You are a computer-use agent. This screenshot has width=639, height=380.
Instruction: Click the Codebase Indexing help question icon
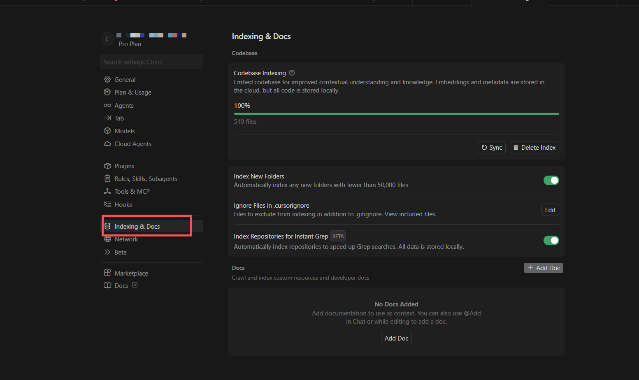tap(292, 73)
